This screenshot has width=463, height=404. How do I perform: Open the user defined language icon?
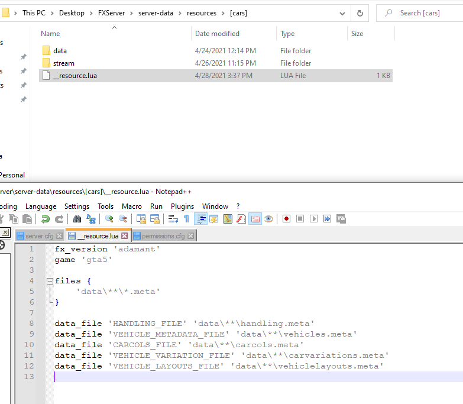(x=214, y=219)
